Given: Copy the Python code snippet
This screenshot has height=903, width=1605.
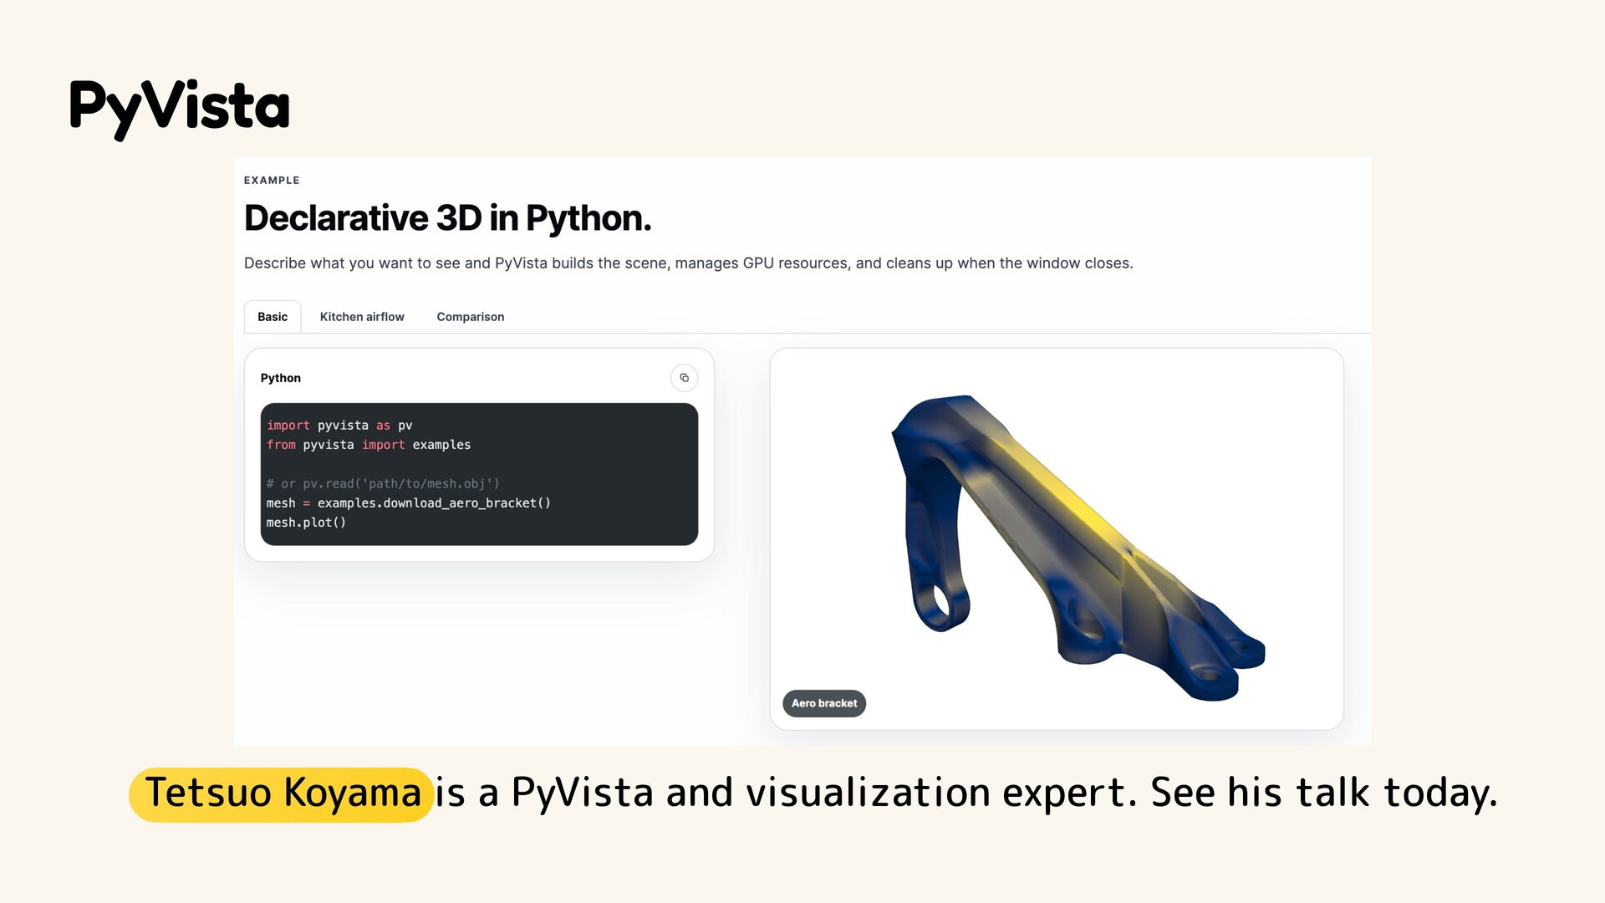Looking at the screenshot, I should [x=684, y=378].
